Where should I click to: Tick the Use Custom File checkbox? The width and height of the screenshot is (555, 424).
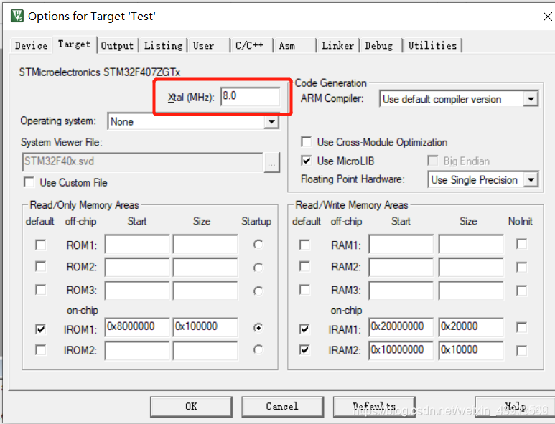pyautogui.click(x=29, y=182)
